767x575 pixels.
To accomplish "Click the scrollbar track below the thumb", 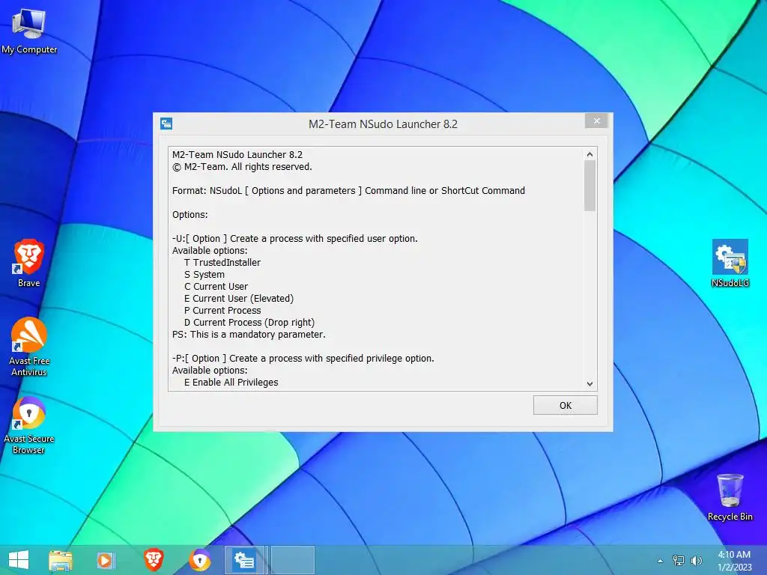I will pyautogui.click(x=589, y=293).
